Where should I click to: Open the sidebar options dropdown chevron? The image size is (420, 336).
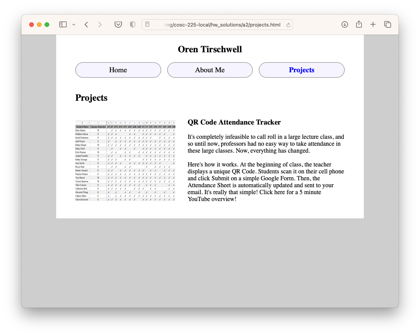(74, 25)
